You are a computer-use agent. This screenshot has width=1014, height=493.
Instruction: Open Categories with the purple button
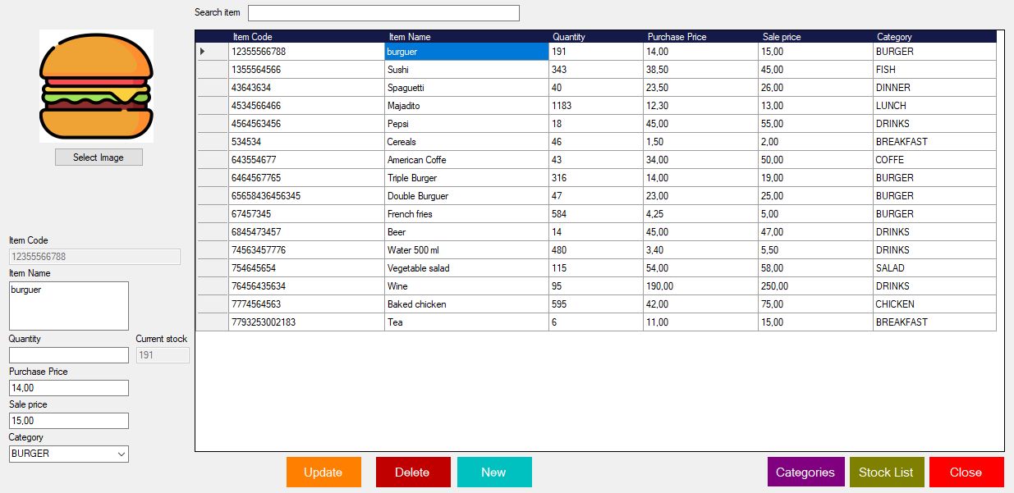coord(805,472)
